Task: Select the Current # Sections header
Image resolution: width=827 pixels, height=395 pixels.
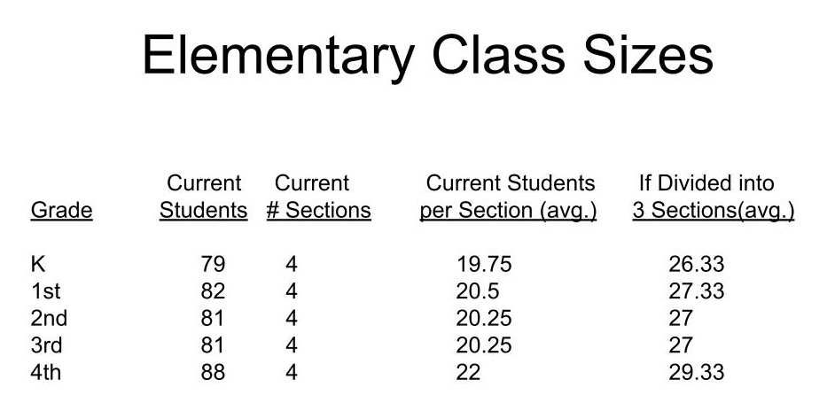Action: pos(318,197)
